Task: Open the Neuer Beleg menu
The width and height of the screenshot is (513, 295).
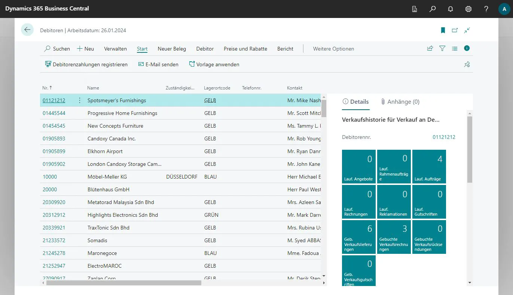Action: tap(172, 49)
